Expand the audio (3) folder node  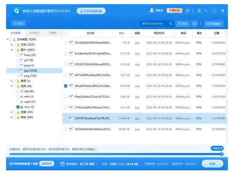tap(11, 81)
